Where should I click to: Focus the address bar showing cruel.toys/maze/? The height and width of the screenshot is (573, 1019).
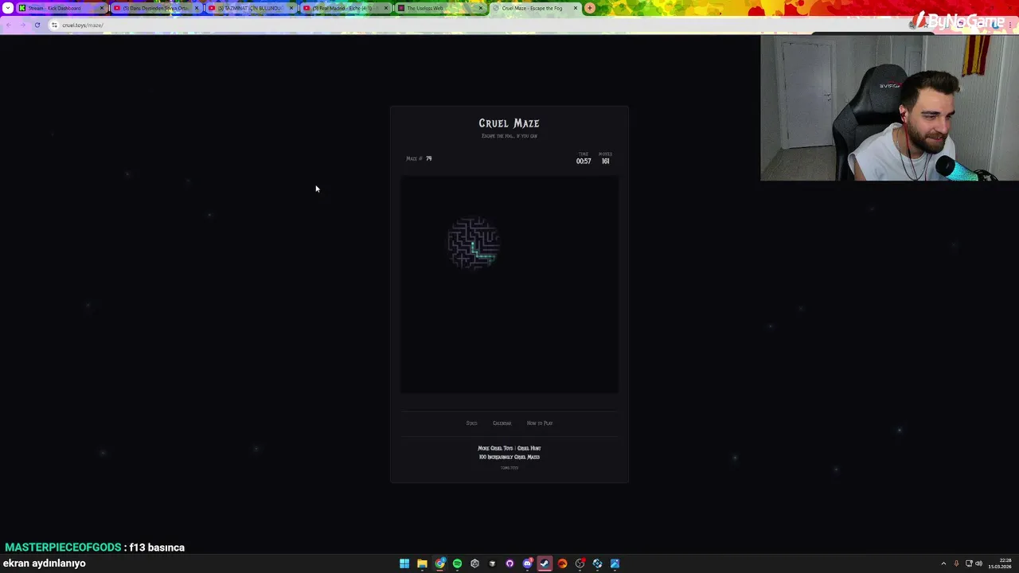478,25
